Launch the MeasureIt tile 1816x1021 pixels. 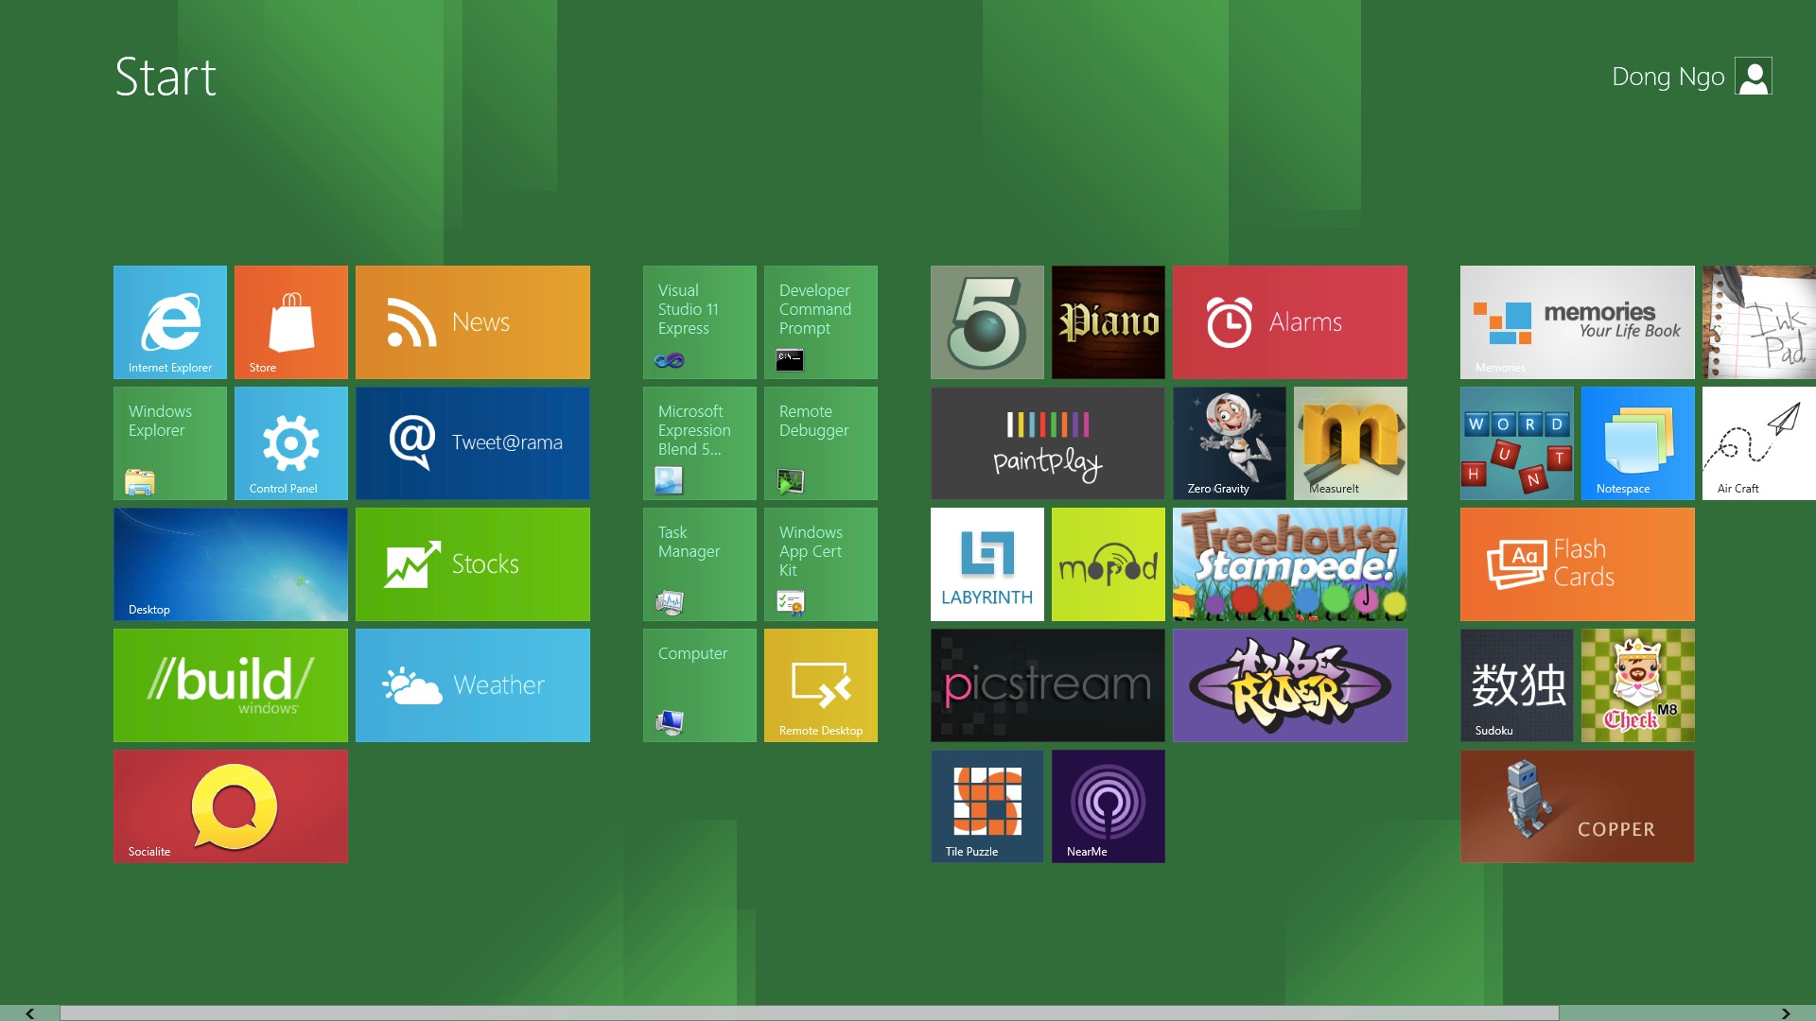pos(1351,443)
